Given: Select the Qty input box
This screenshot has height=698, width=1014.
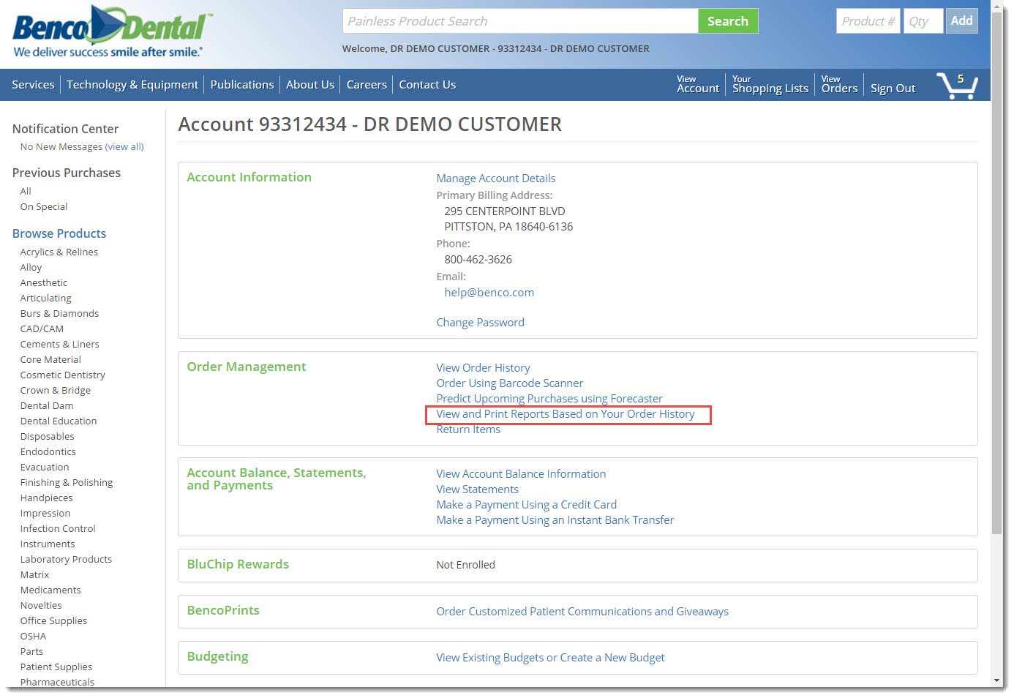Looking at the screenshot, I should click(x=923, y=21).
